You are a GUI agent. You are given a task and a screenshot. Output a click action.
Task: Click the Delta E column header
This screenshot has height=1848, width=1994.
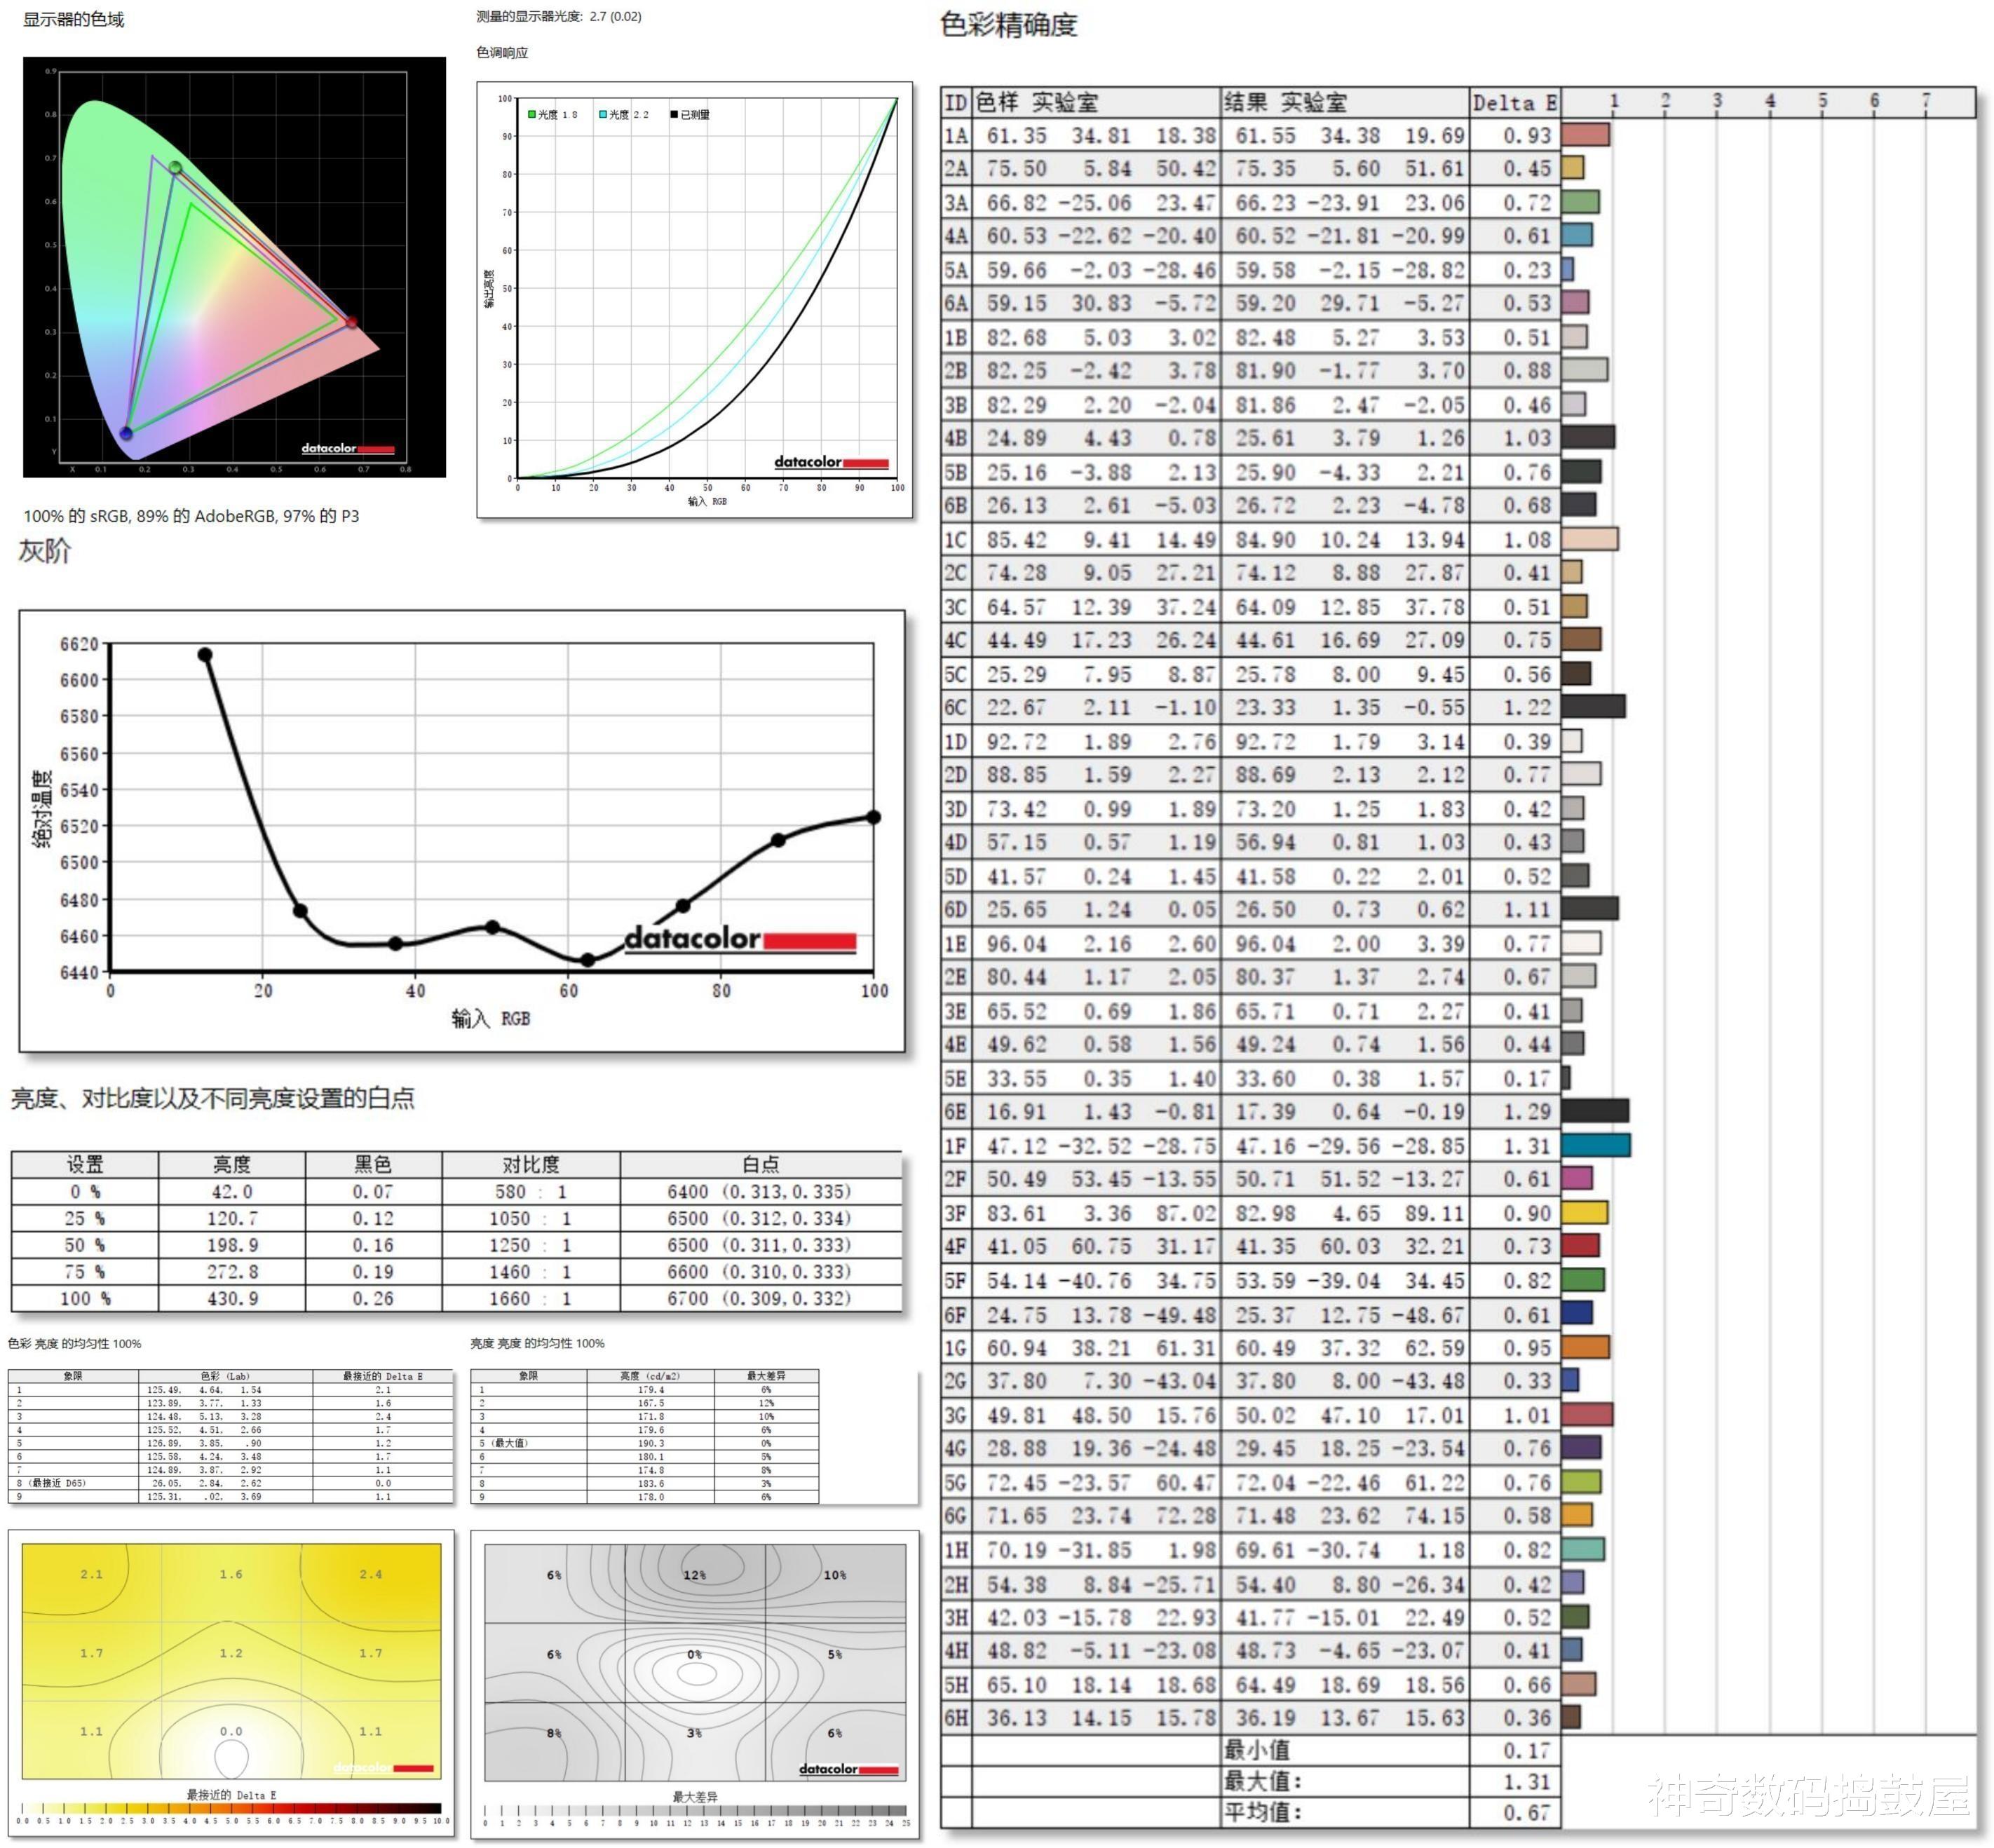point(1514,103)
